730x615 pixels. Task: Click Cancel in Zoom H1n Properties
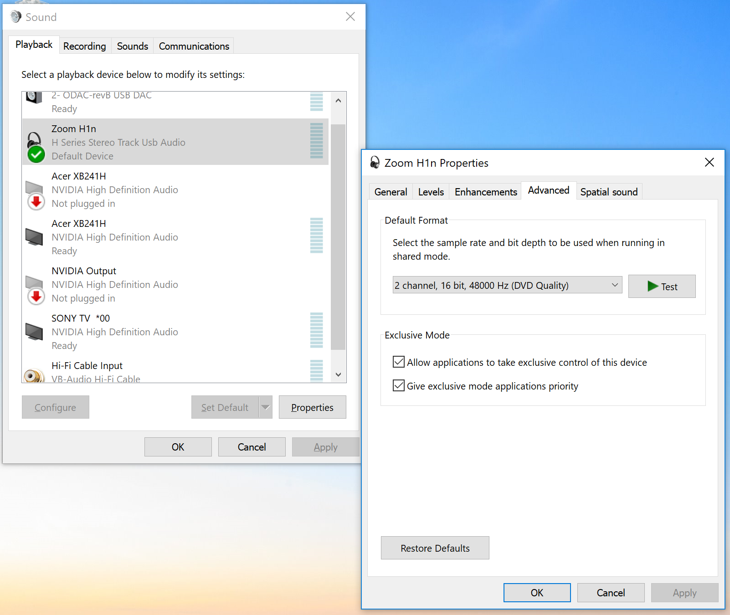[x=611, y=593]
